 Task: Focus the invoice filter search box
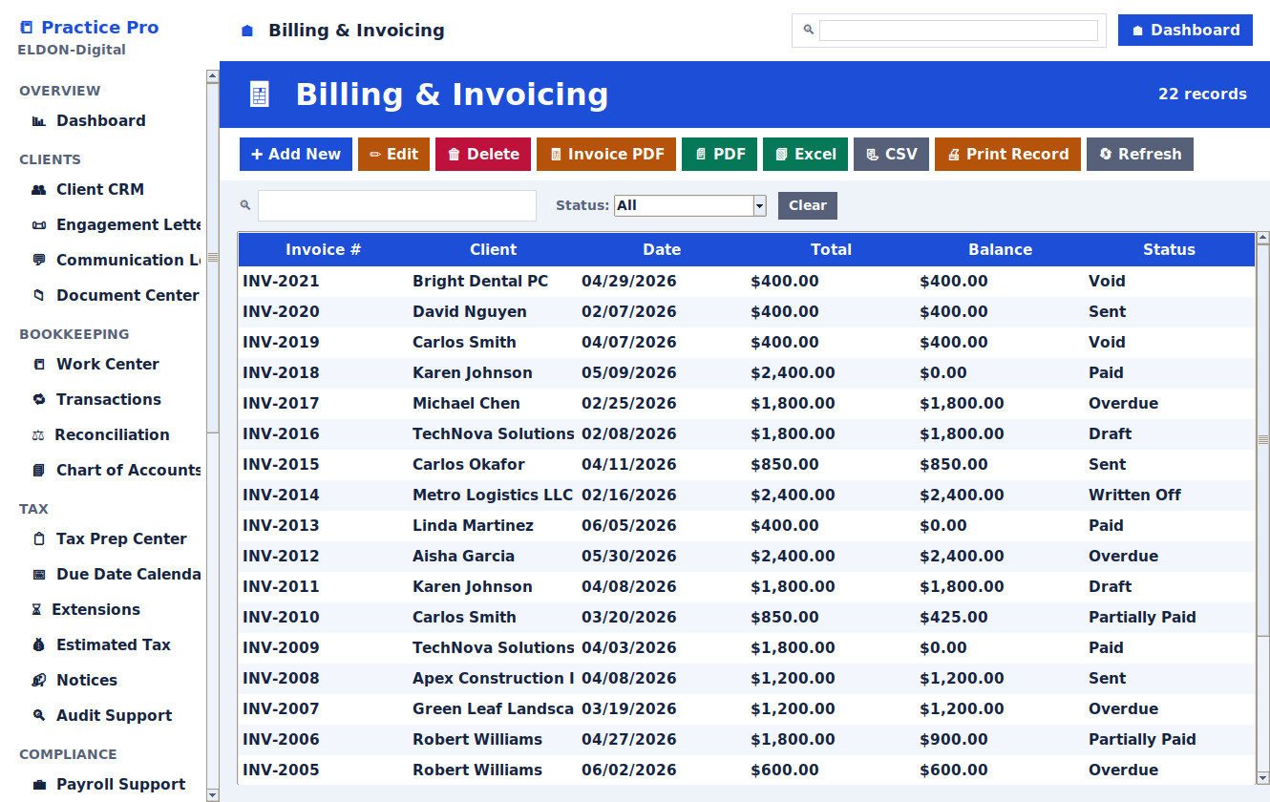point(397,205)
